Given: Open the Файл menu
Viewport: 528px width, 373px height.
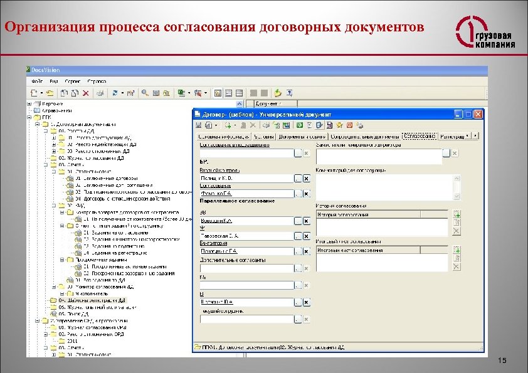Looking at the screenshot, I should pyautogui.click(x=37, y=81).
